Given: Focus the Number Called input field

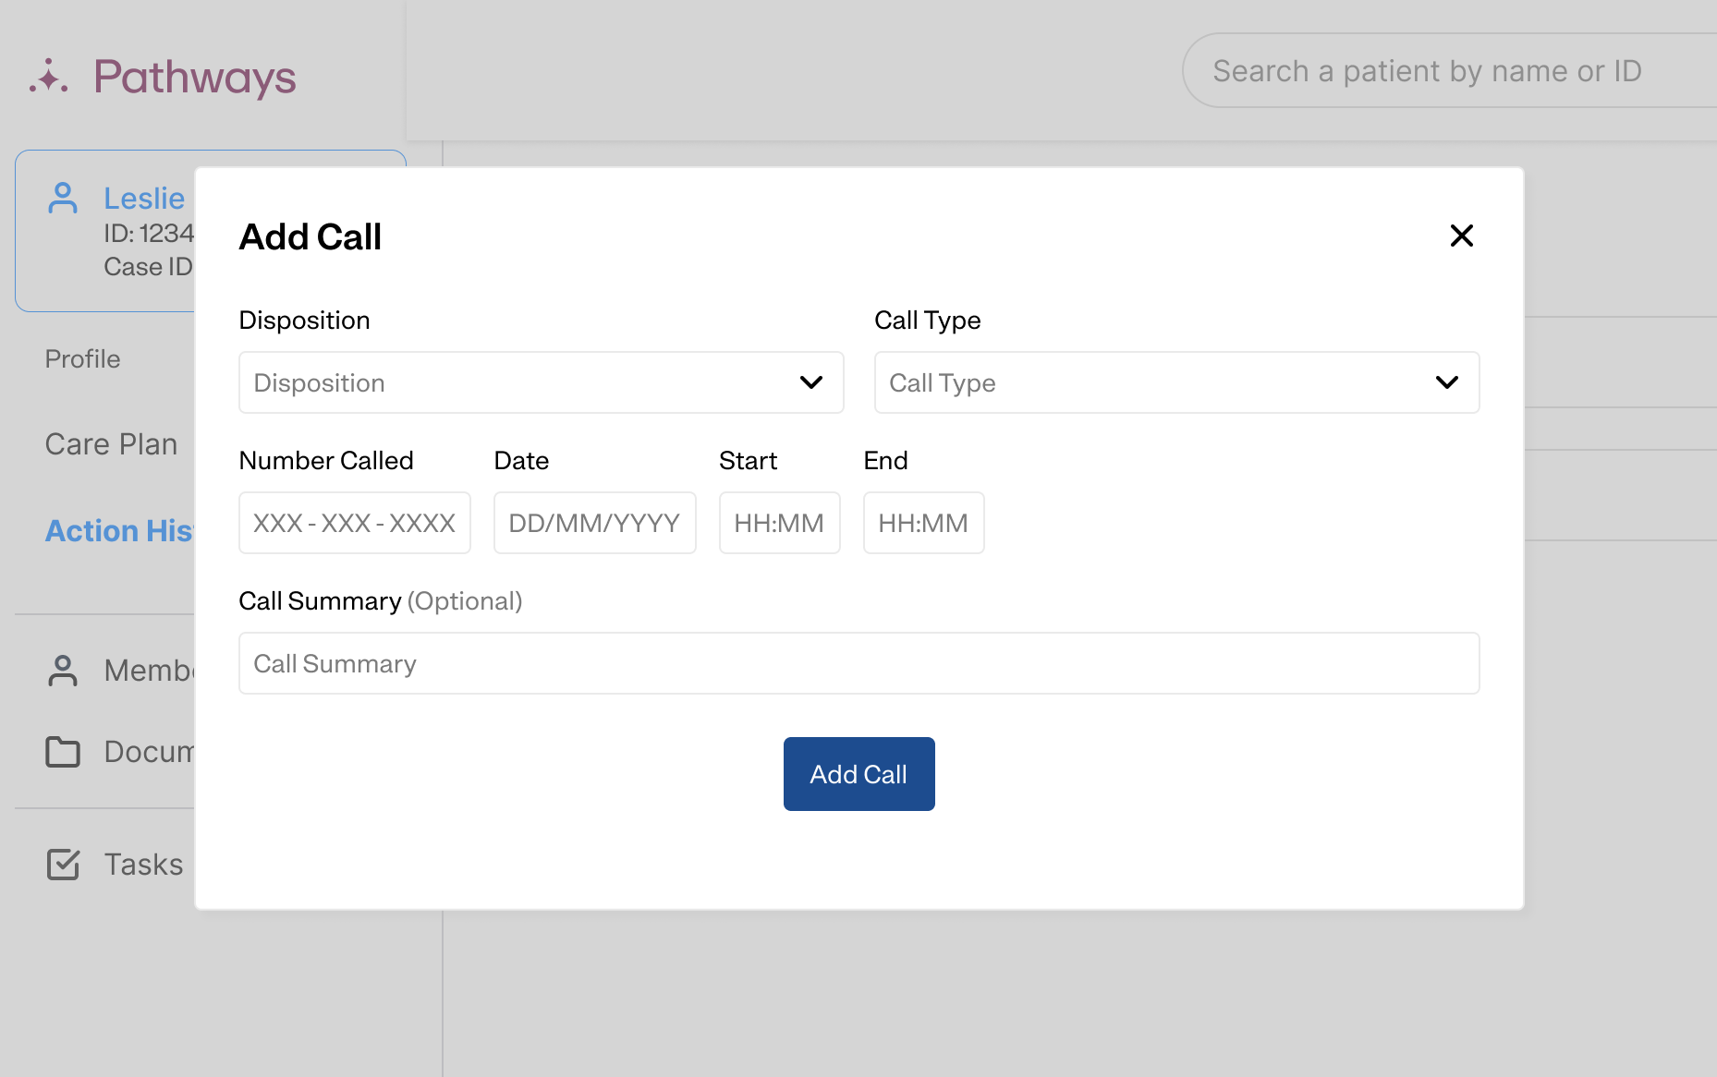Looking at the screenshot, I should pos(355,523).
